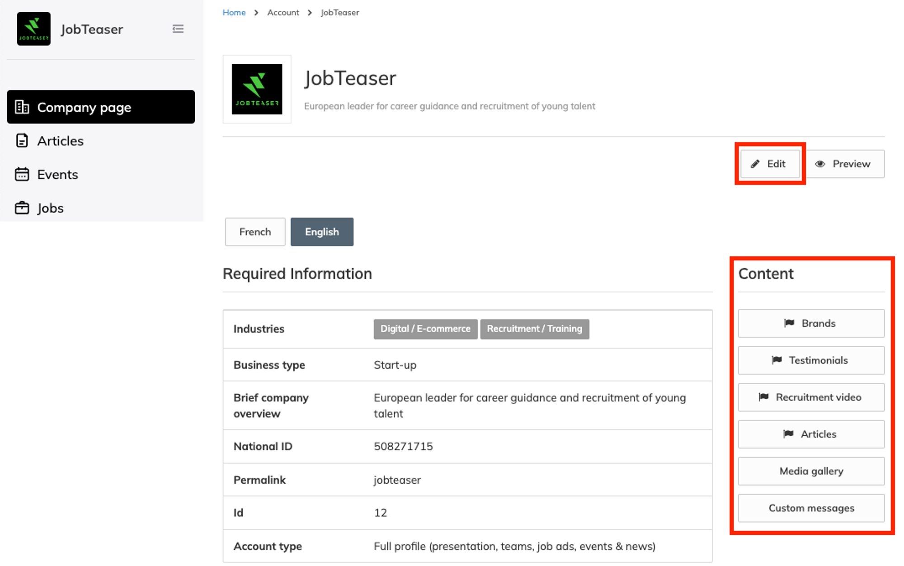Screen dimensions: 904x566
Task: Open the Recruitment video section
Action: [811, 397]
